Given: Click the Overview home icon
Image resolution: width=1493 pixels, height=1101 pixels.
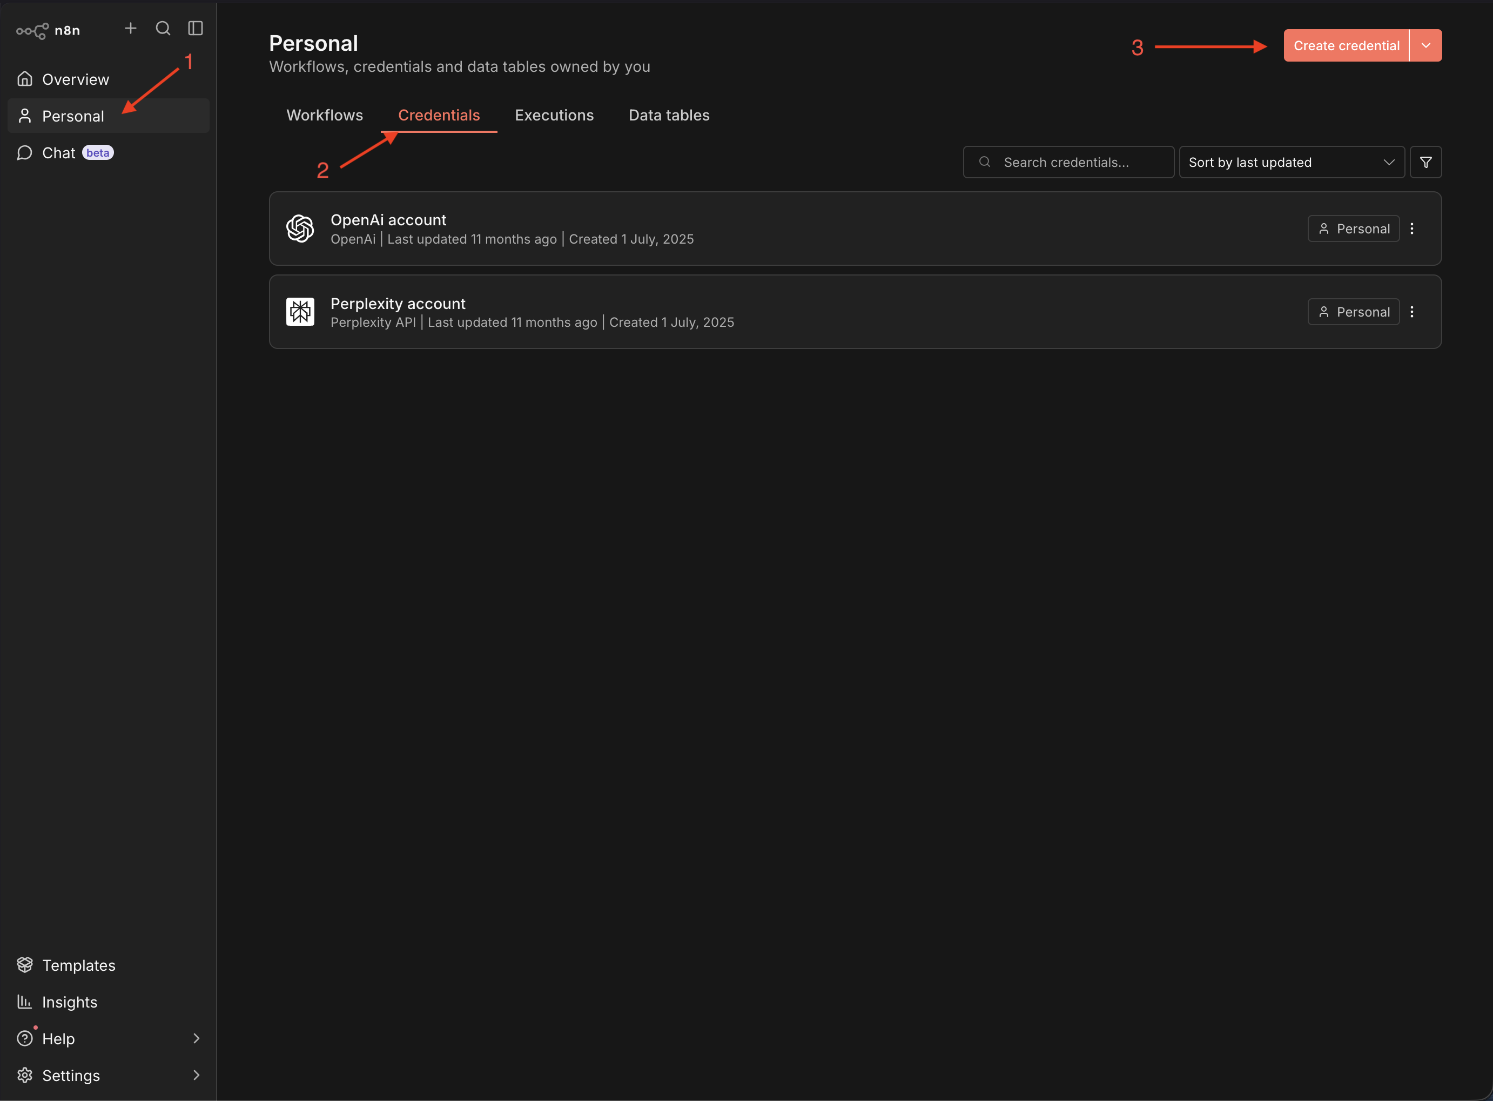Looking at the screenshot, I should click(25, 79).
